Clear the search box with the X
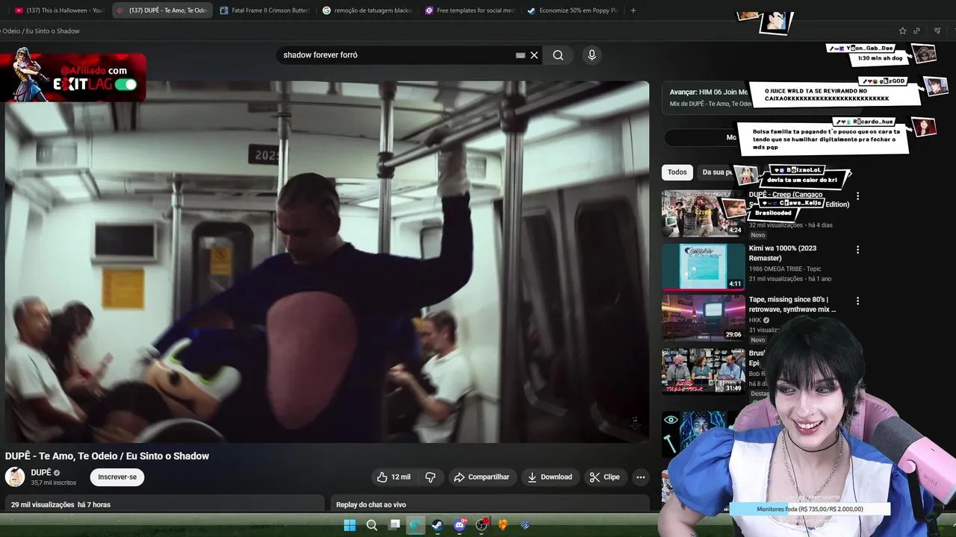This screenshot has height=537, width=956. pos(534,55)
